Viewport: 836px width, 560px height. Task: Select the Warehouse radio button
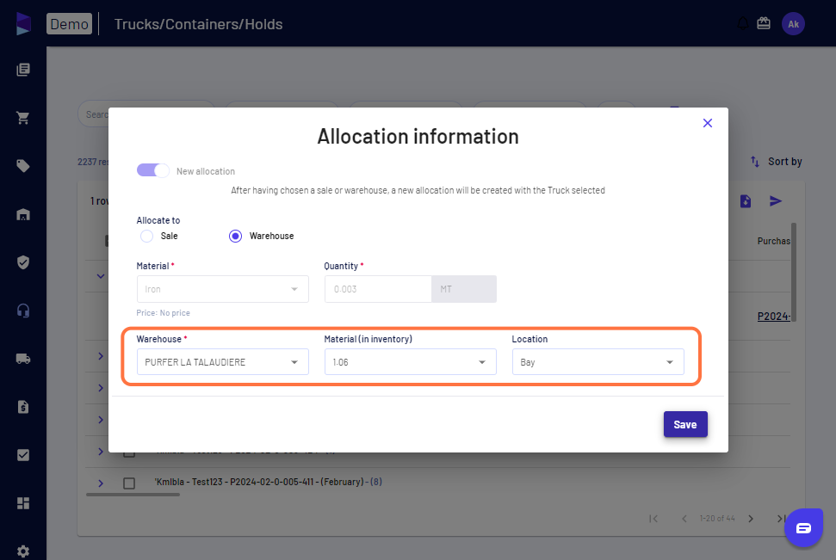pos(235,236)
